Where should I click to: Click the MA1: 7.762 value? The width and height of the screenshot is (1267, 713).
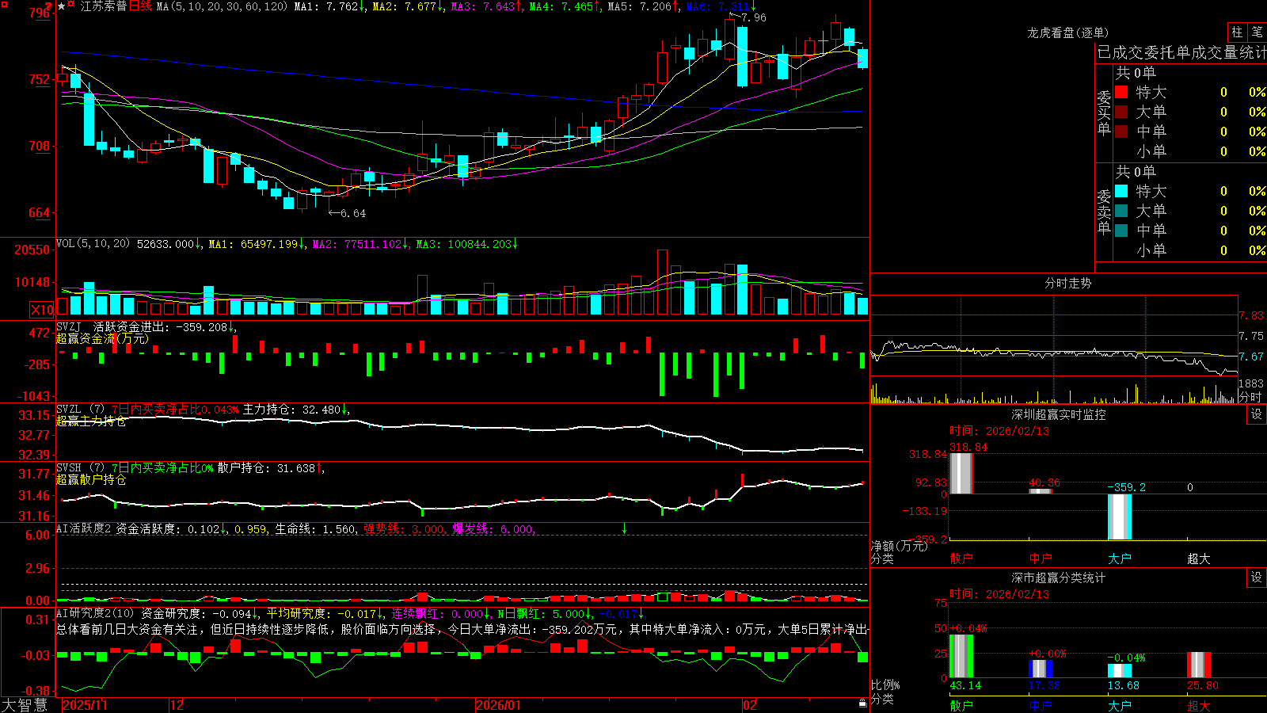point(325,6)
